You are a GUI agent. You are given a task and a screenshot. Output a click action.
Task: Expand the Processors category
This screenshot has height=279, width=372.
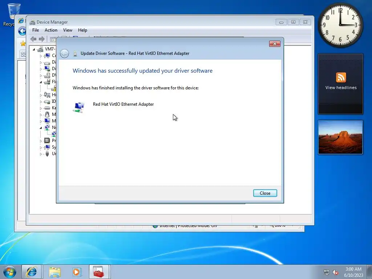click(41, 141)
